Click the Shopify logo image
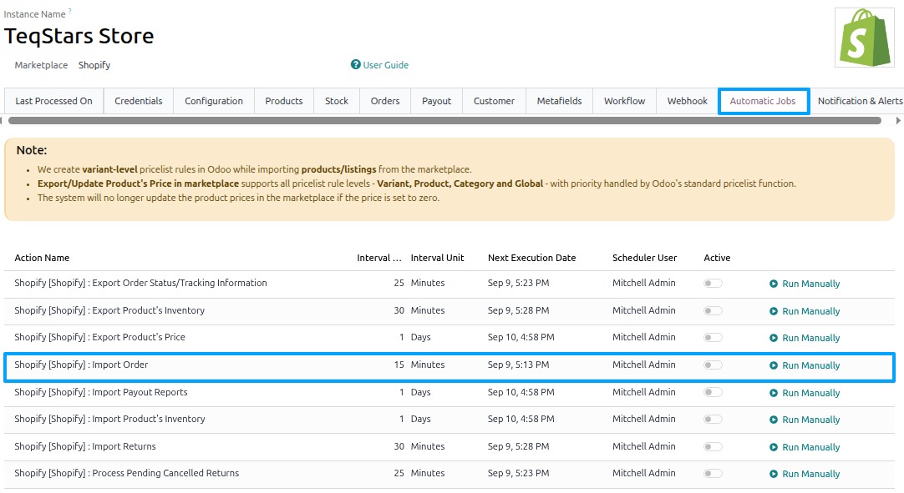The width and height of the screenshot is (904, 493). coord(864,38)
